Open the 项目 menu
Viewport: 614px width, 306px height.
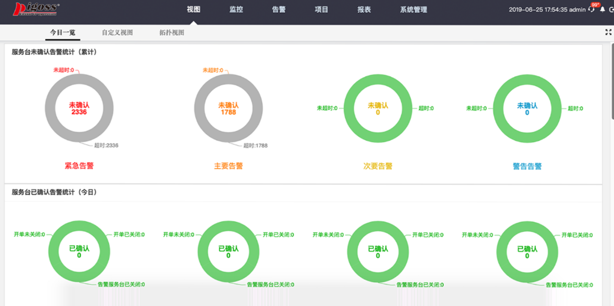coord(320,9)
